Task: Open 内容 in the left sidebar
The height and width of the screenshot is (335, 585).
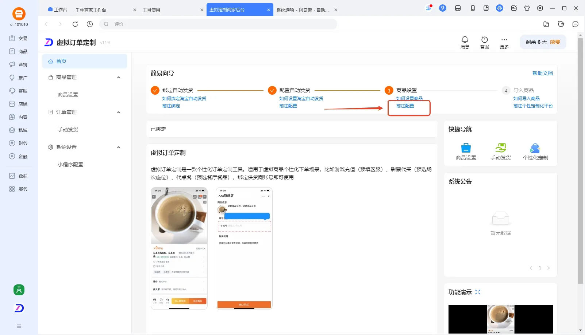Action: (x=18, y=117)
